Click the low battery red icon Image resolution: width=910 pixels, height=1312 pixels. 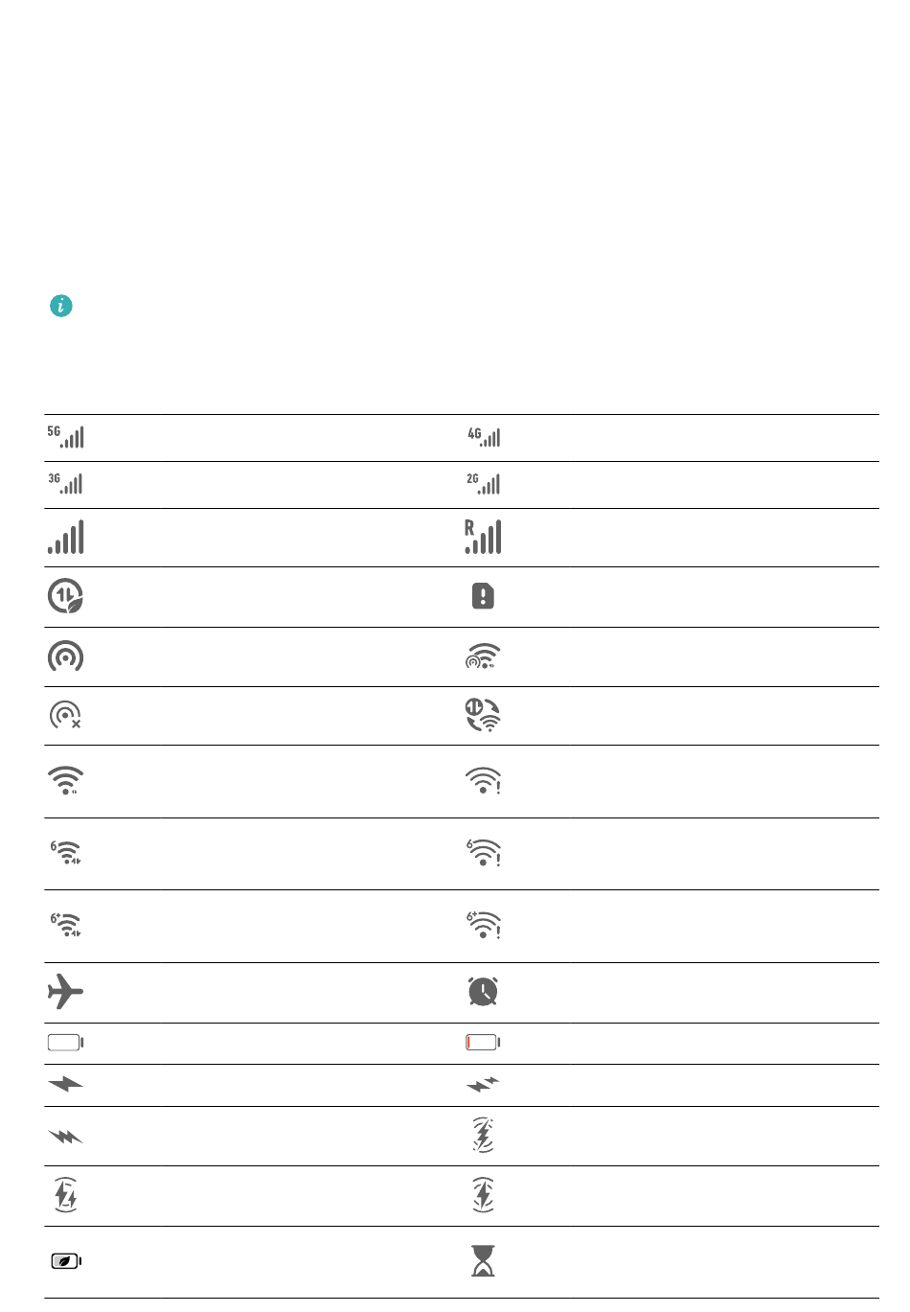(484, 1043)
